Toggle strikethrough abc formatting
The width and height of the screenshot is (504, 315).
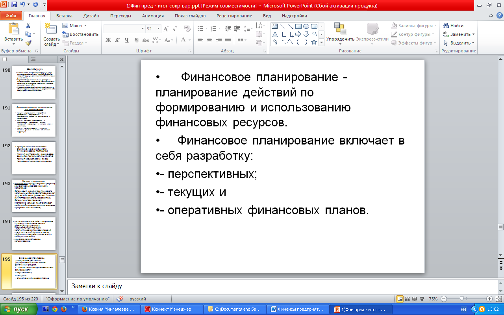coord(145,40)
